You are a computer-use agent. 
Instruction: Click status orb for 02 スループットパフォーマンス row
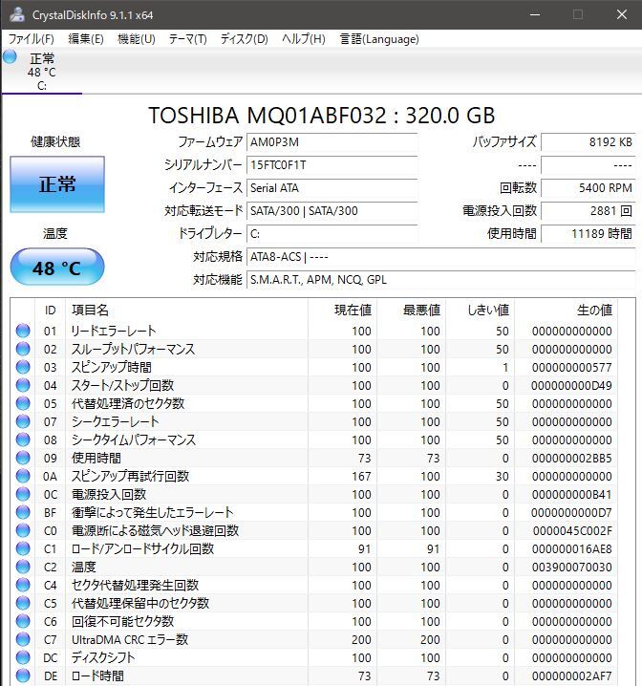point(23,349)
